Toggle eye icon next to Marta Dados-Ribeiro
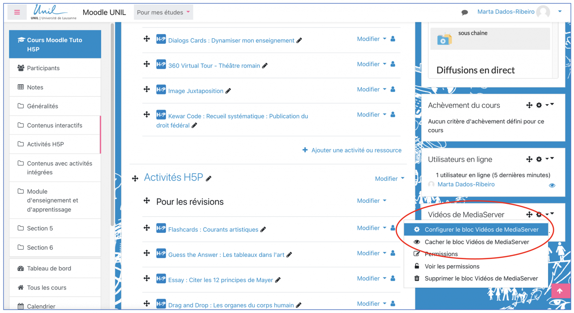Screen dimensions: 574x313 click(552, 185)
